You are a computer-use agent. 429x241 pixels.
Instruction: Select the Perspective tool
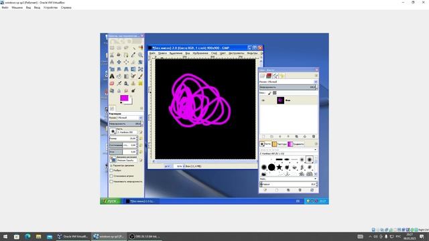tap(126, 69)
